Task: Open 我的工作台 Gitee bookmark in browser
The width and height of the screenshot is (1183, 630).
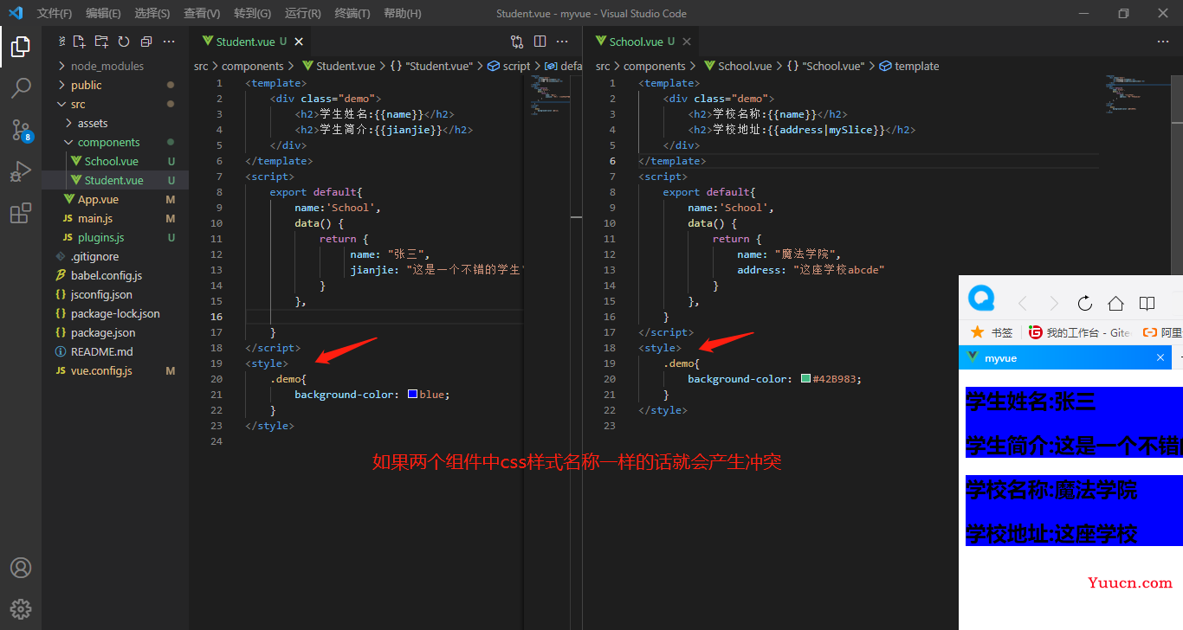Action: [x=1079, y=332]
